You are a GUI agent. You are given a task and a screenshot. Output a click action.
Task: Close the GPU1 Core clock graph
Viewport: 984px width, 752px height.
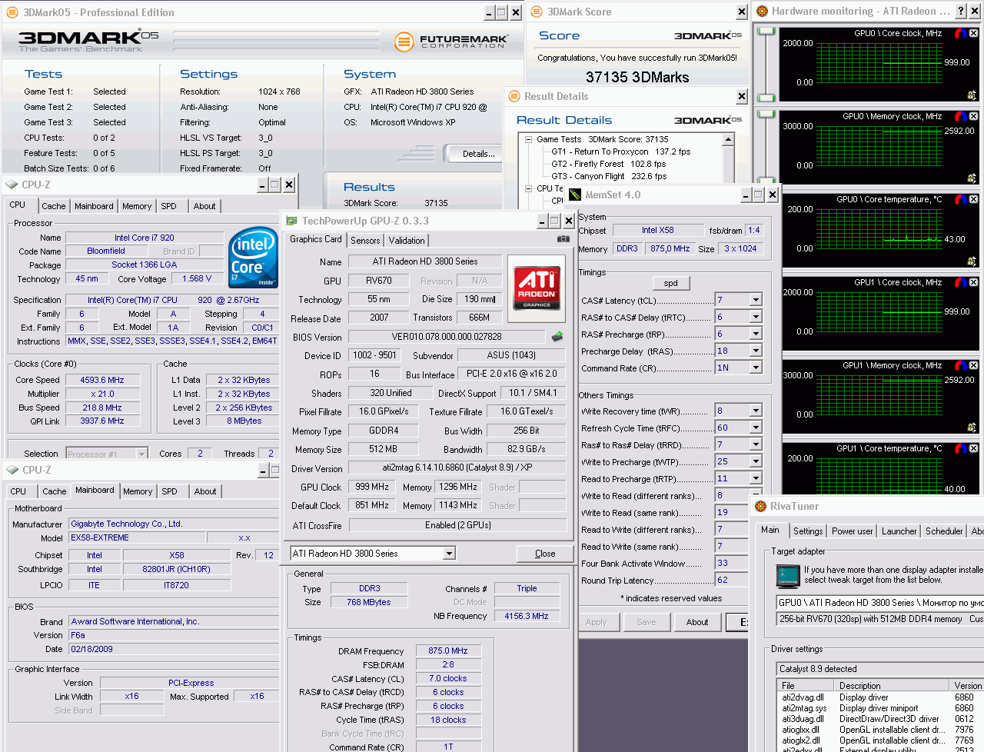[973, 282]
